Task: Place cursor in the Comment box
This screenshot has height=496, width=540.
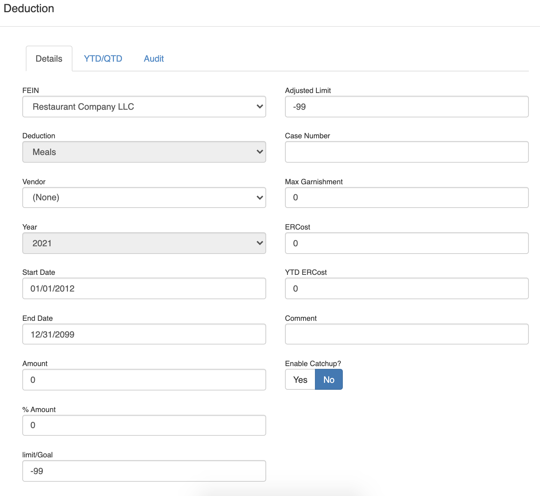Action: click(406, 334)
